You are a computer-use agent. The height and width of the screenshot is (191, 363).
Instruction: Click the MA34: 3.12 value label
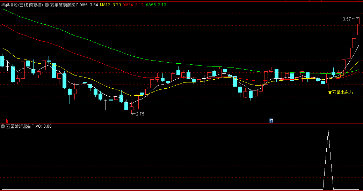[x=133, y=5]
